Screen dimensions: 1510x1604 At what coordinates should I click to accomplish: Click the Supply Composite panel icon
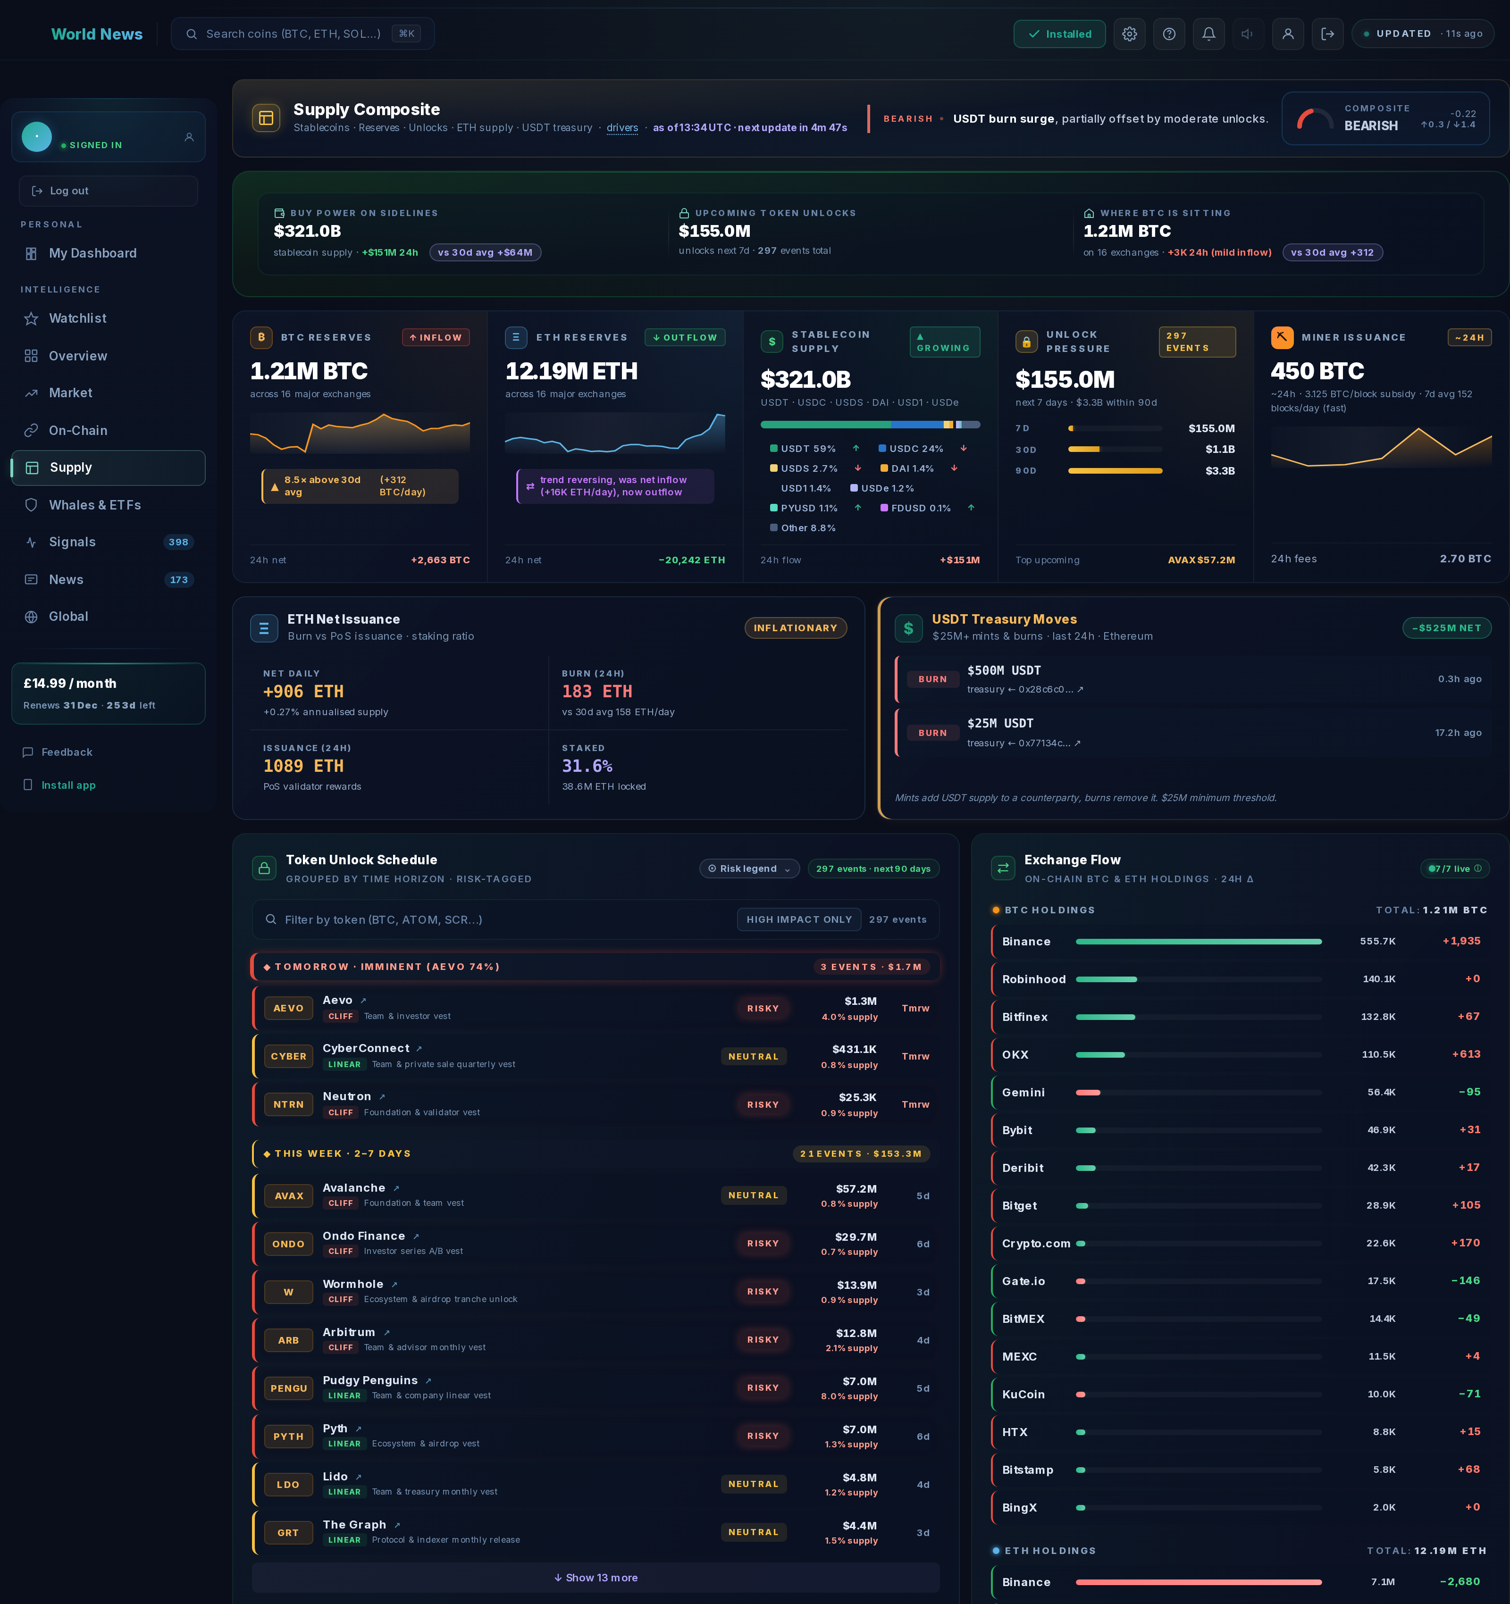(x=266, y=118)
